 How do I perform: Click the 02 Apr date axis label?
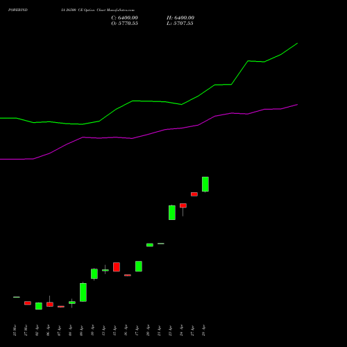37,330
